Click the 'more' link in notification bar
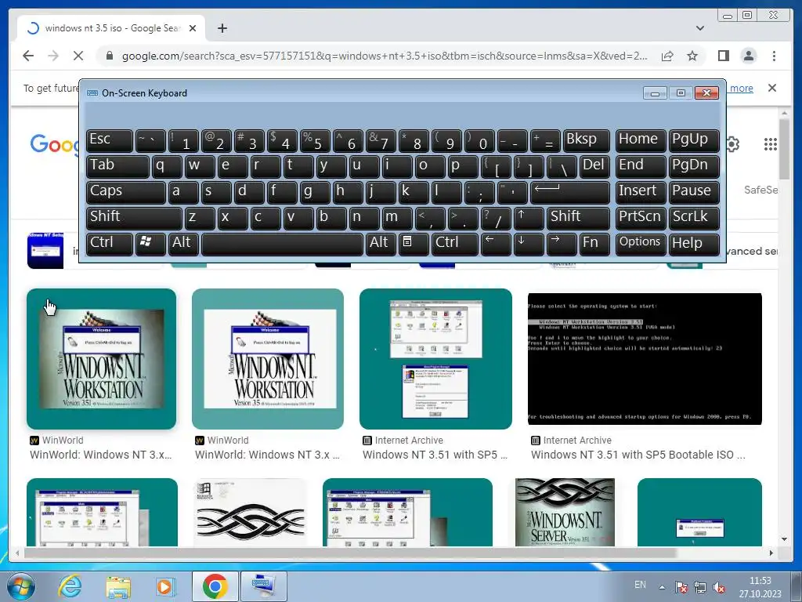Screen dimensions: 802x602 pyautogui.click(x=741, y=88)
